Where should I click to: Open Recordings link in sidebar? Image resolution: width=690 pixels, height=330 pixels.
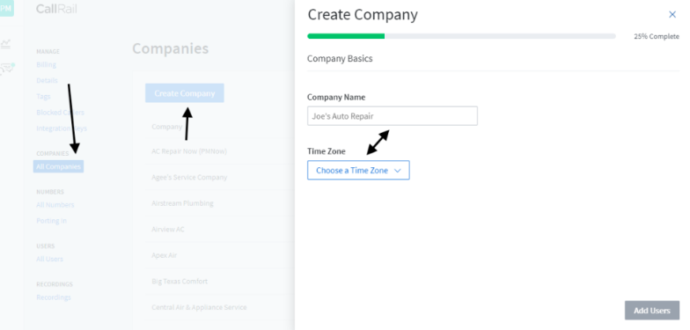[x=53, y=297]
